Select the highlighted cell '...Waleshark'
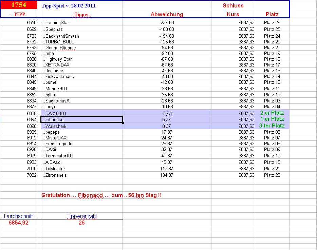Viewport: 317px width, 250px height. [x=82, y=126]
